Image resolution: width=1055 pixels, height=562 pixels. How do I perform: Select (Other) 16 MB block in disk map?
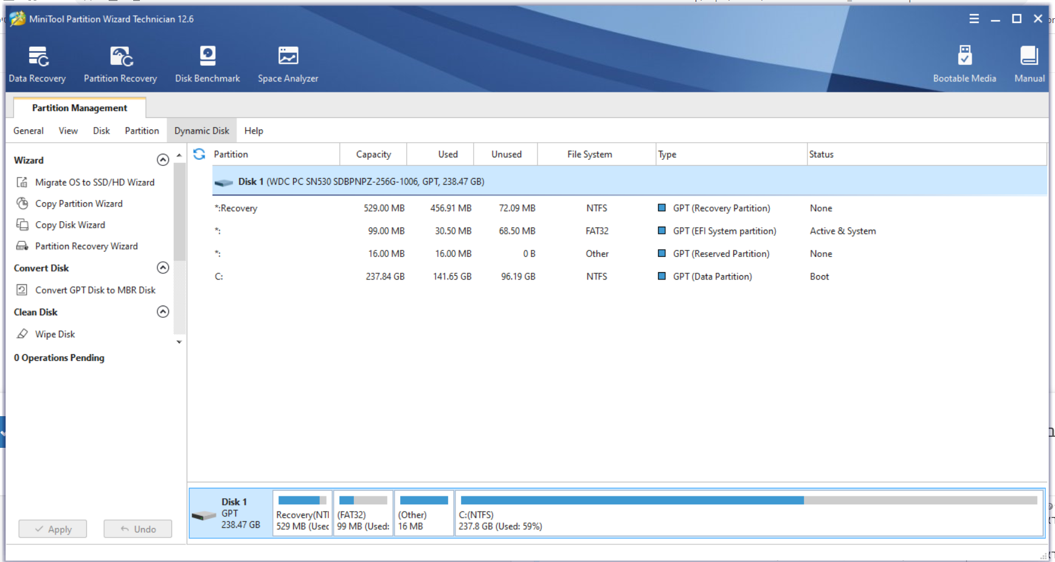[424, 513]
